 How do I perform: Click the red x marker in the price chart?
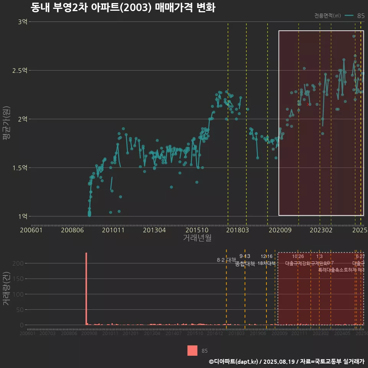point(308,104)
